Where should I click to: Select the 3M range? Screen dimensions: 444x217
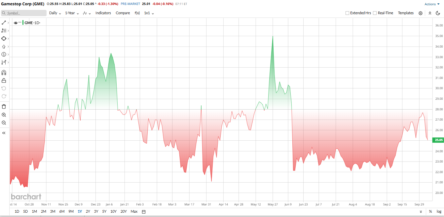pos(53,211)
